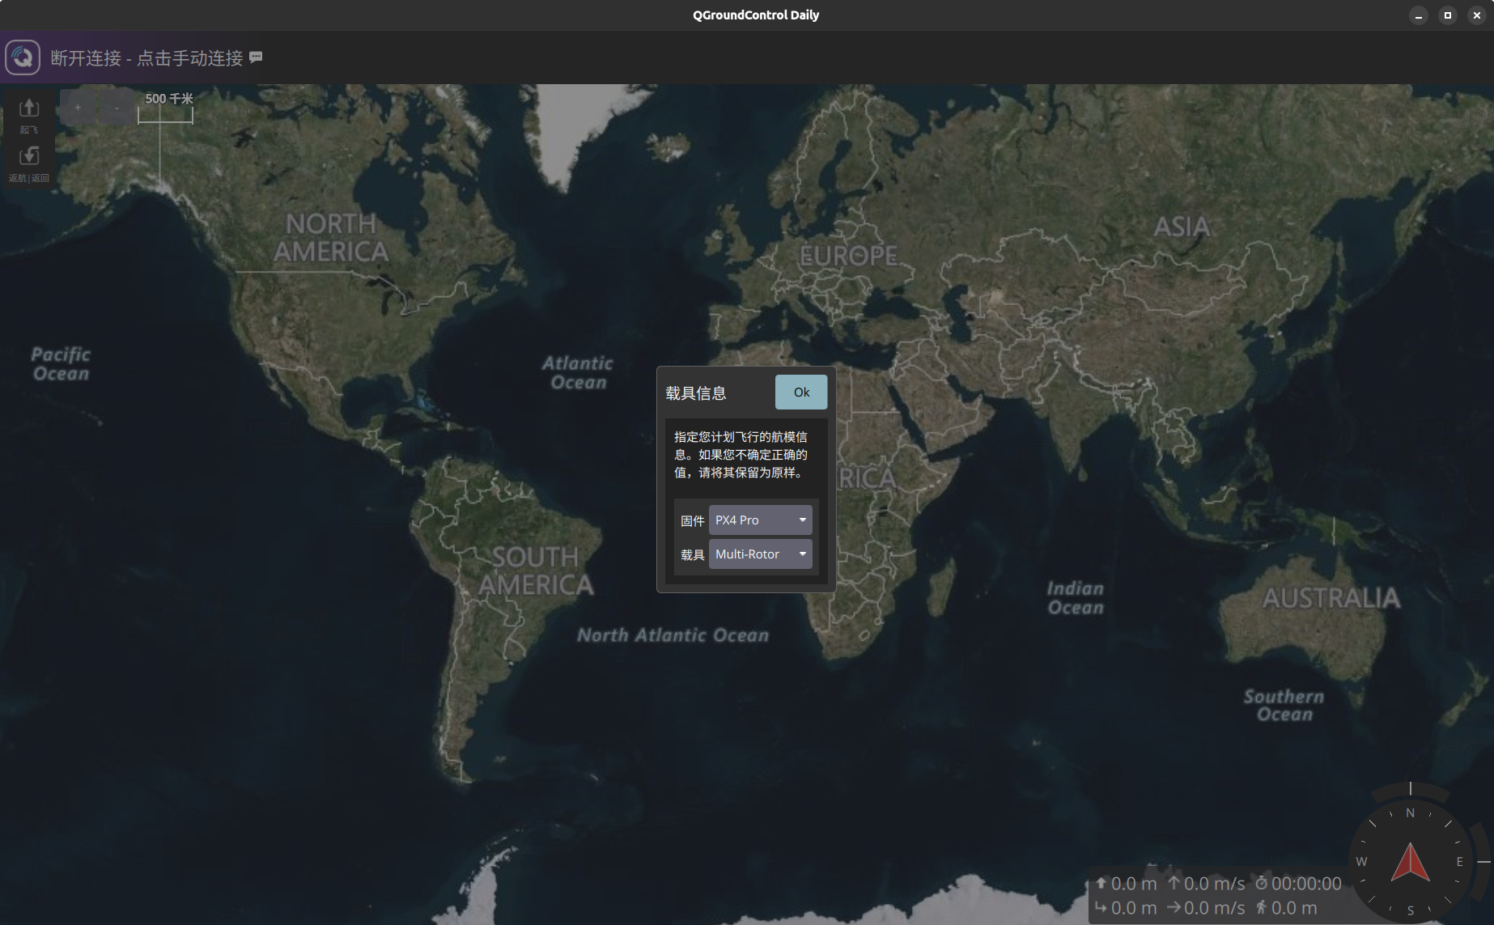Click the 00:00:00 flight time value
The width and height of the screenshot is (1494, 925).
click(1305, 884)
